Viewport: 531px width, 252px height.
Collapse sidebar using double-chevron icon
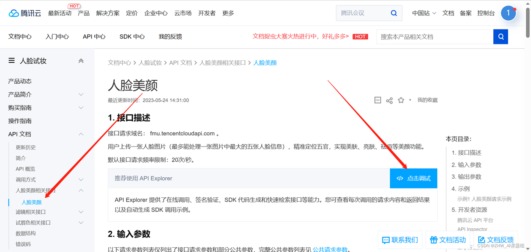pyautogui.click(x=81, y=61)
